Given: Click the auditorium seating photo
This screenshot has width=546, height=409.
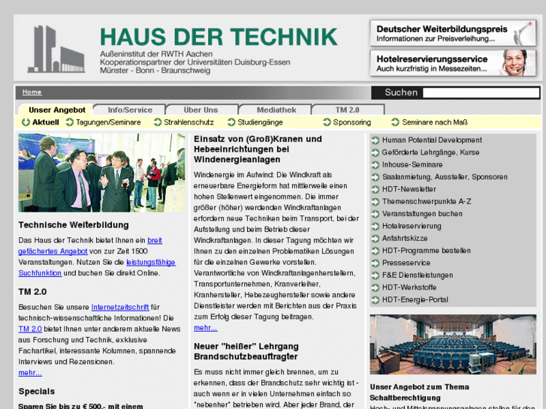Looking at the screenshot, I should pos(453,344).
